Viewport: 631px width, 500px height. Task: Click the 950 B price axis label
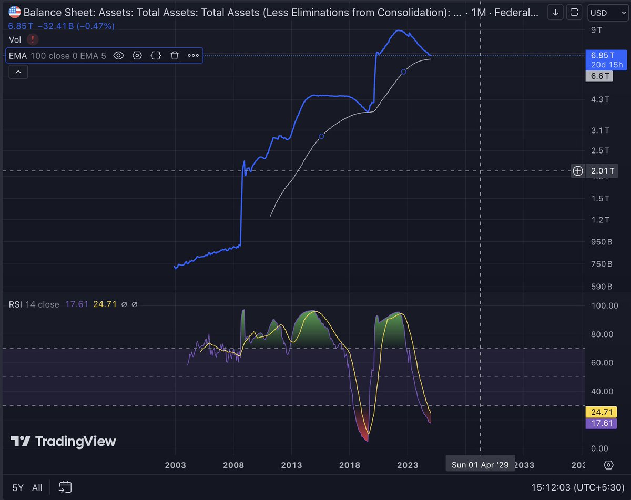click(x=602, y=242)
